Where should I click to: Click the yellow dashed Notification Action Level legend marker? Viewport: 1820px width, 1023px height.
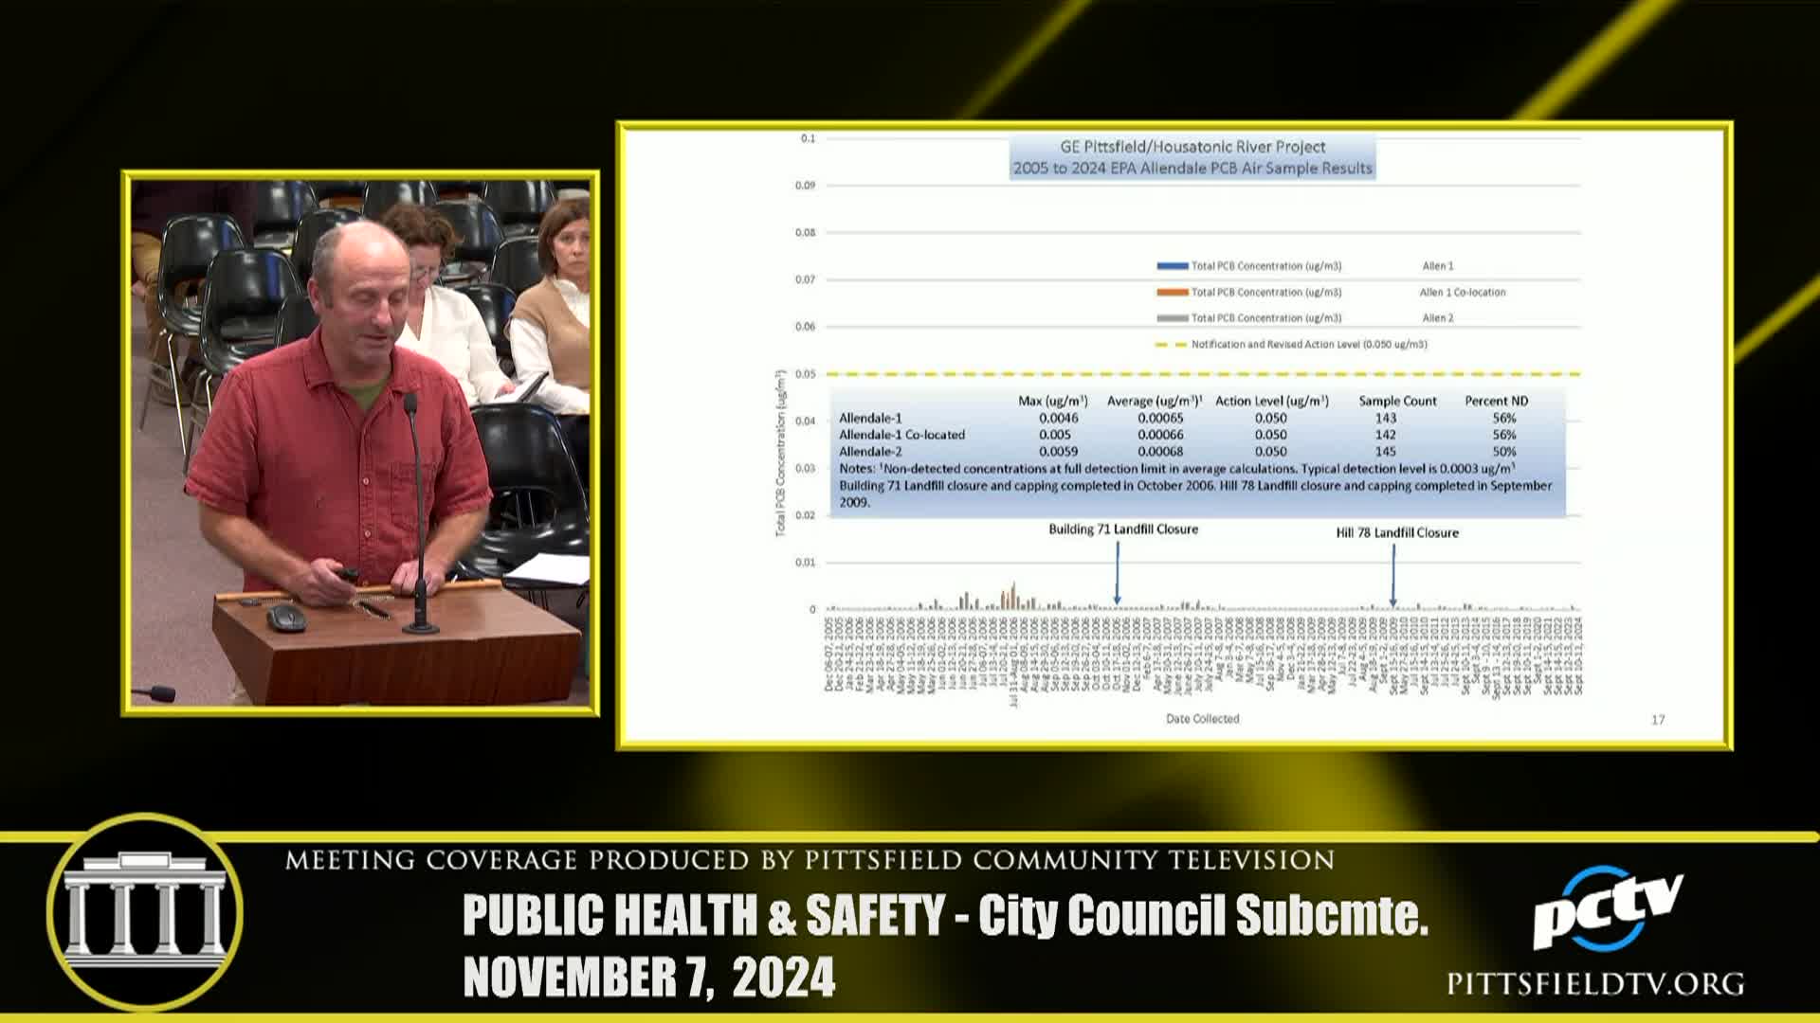coord(1172,345)
